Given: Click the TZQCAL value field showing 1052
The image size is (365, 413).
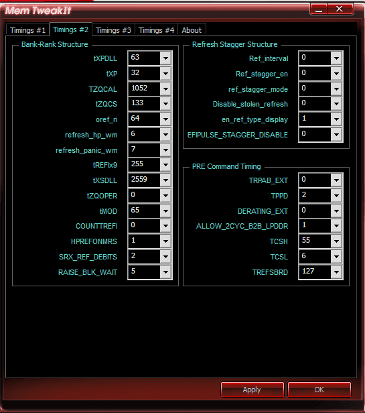Looking at the screenshot, I should (144, 88).
